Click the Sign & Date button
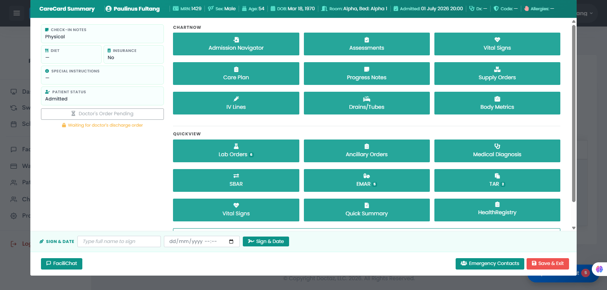Image resolution: width=607 pixels, height=290 pixels. pyautogui.click(x=266, y=241)
